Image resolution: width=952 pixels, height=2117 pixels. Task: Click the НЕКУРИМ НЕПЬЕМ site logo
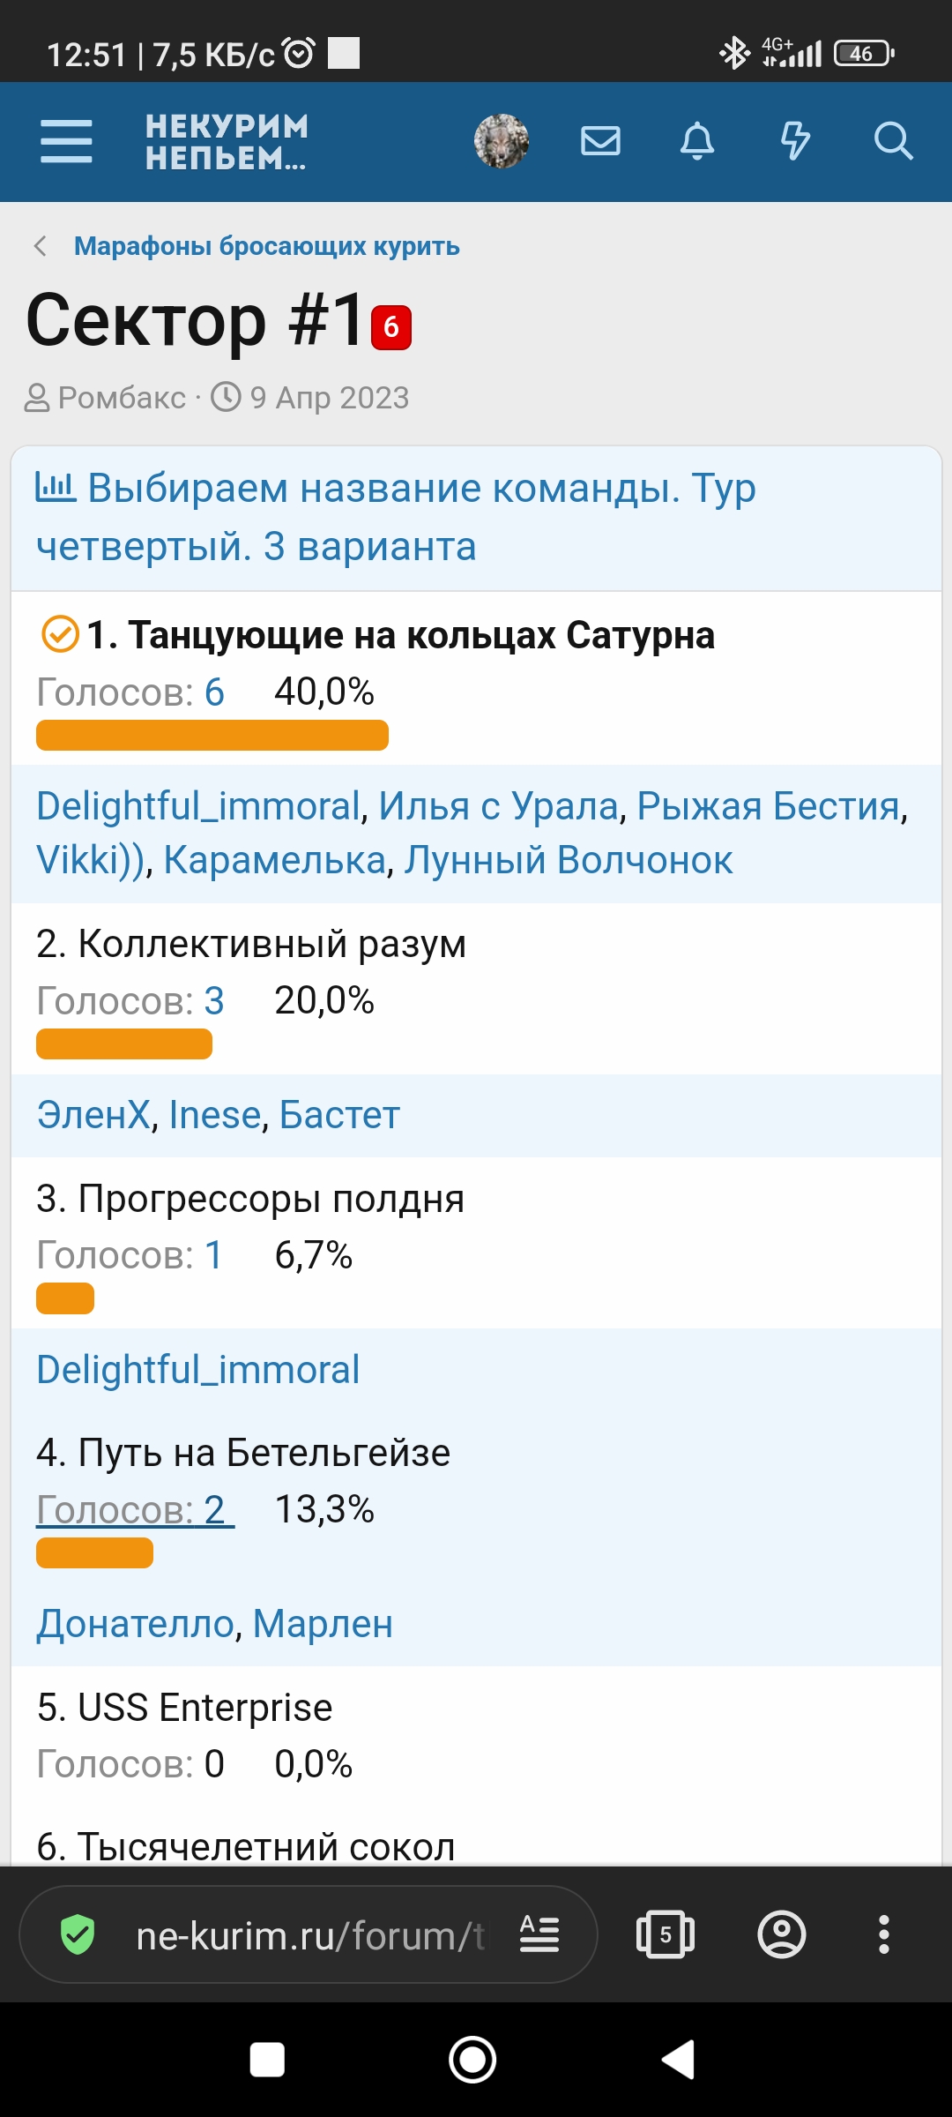[x=227, y=141]
